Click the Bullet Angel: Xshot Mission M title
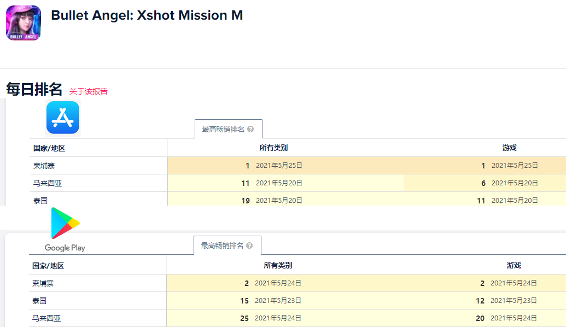The height and width of the screenshot is (327, 566). (147, 15)
